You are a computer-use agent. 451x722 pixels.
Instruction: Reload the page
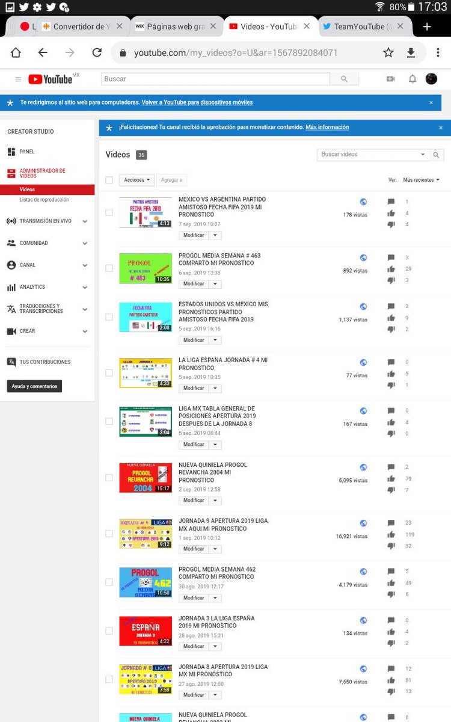(97, 53)
